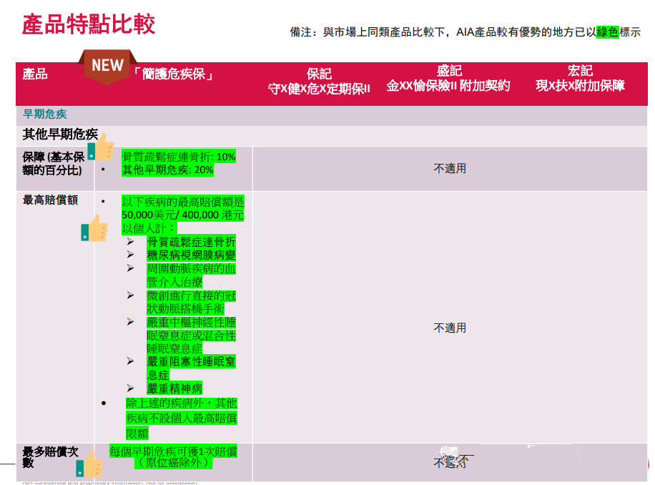
Task: Click list item 微創進行直接的冠狀動脈搭橋手術
Action: point(192,302)
